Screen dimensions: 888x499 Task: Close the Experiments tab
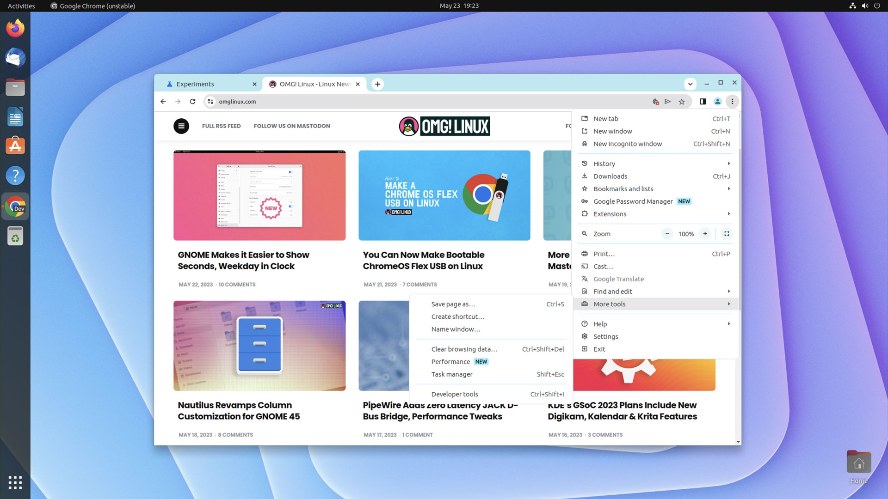point(254,84)
